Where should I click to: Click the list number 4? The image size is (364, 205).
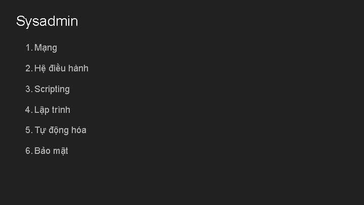[29, 110]
